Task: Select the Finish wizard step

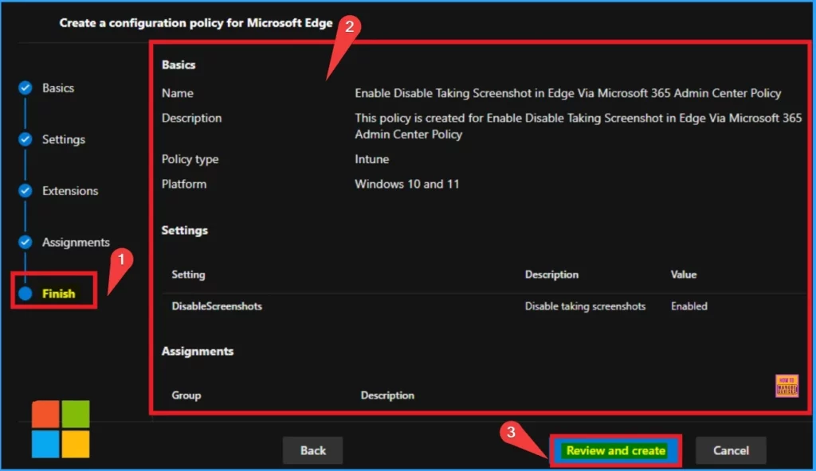Action: point(58,294)
